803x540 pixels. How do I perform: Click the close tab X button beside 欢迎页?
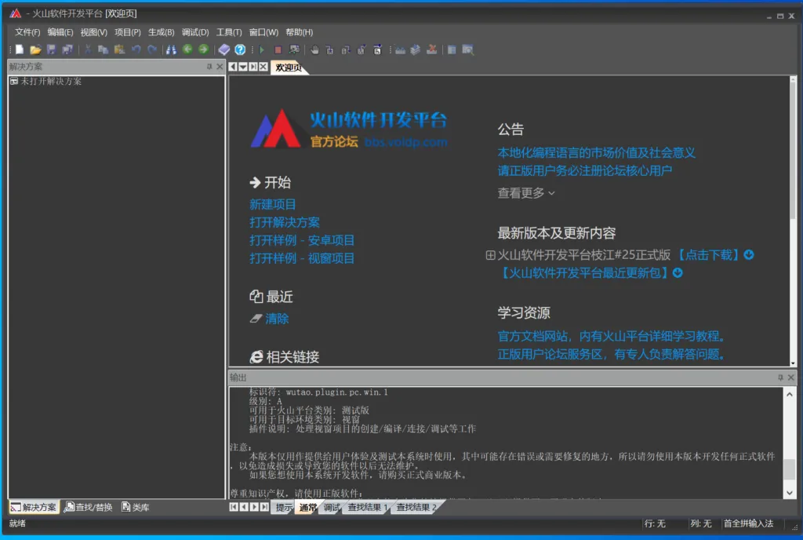coord(263,67)
